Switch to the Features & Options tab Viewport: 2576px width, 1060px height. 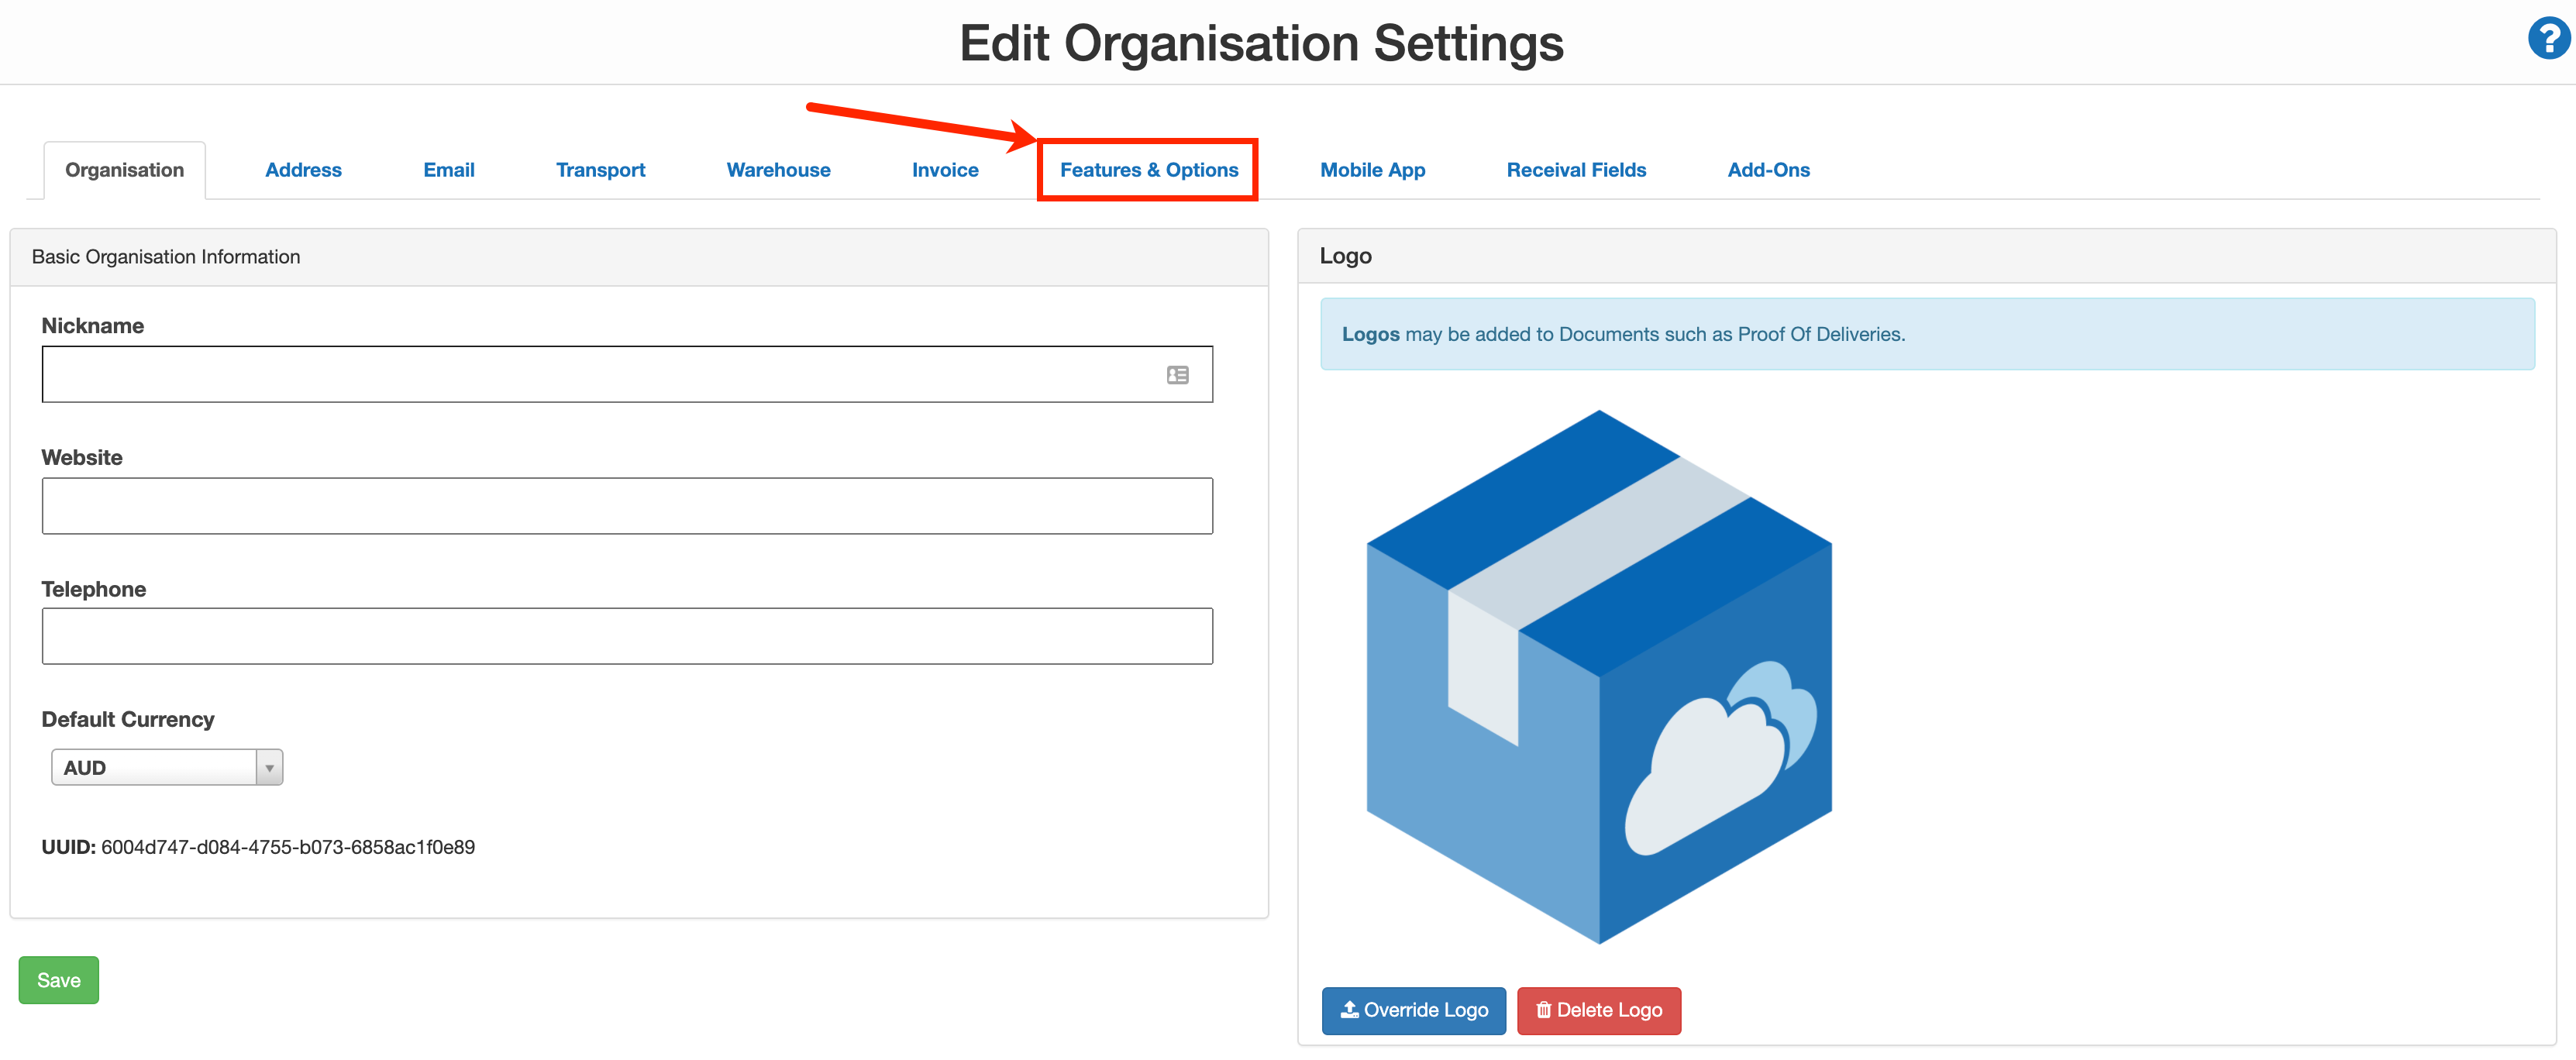1148,169
